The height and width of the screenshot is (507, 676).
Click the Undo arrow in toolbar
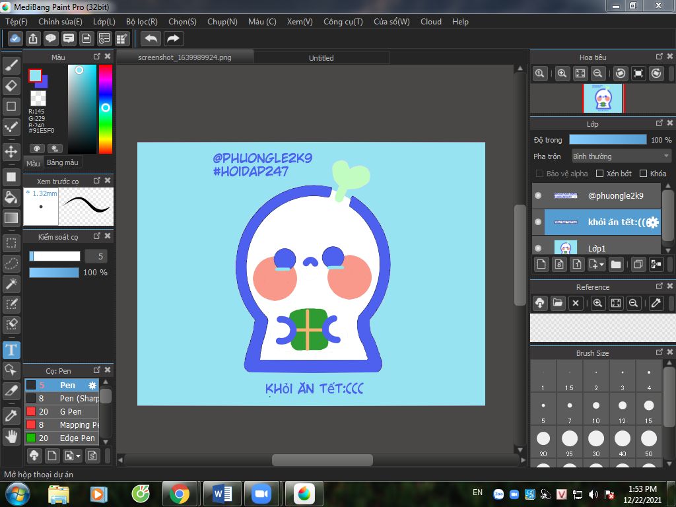tap(151, 39)
